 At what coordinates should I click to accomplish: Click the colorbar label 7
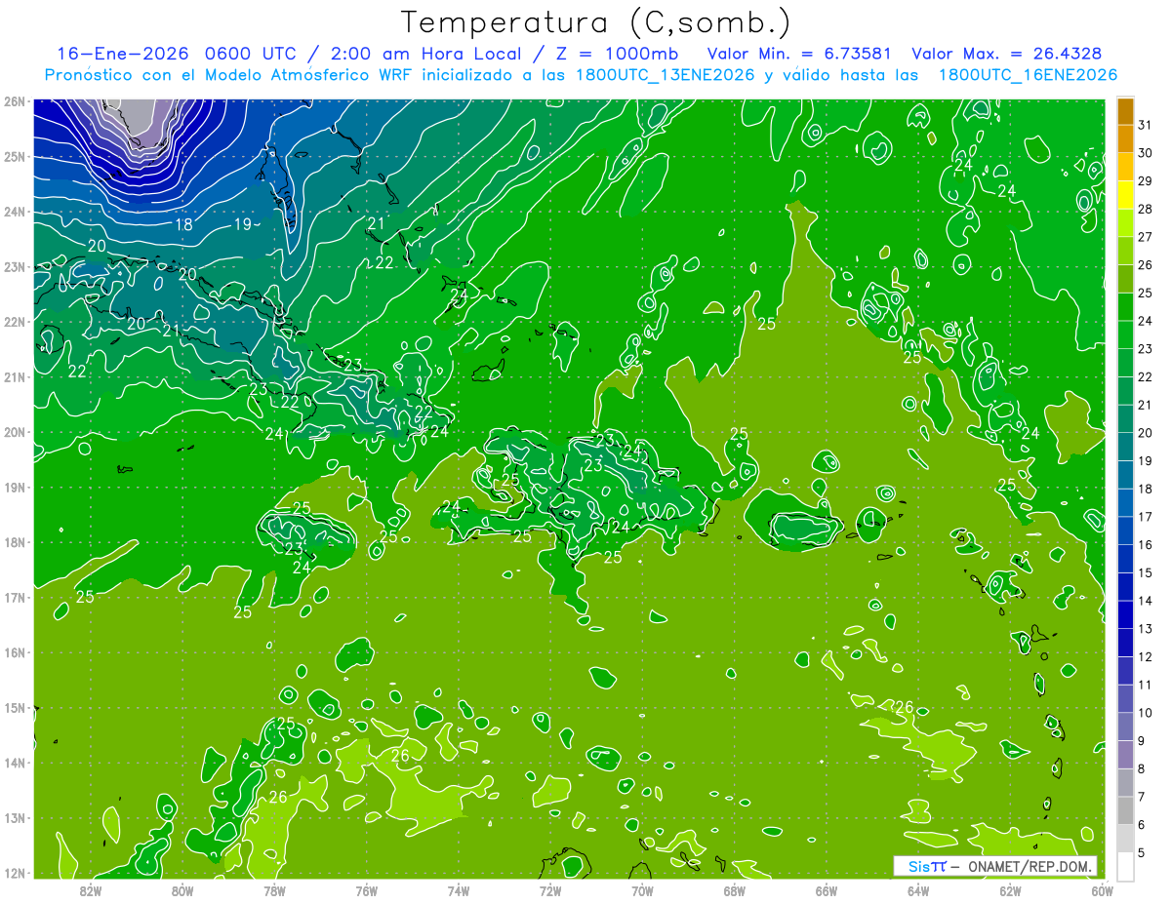point(1142,797)
